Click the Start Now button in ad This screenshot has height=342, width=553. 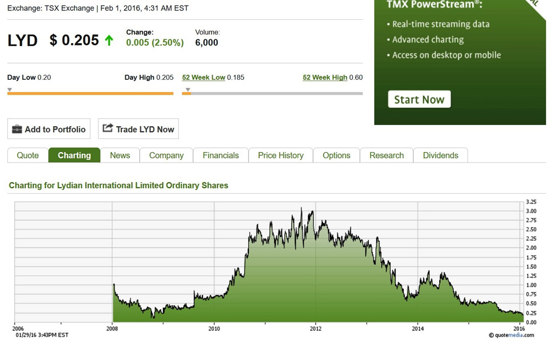[419, 100]
